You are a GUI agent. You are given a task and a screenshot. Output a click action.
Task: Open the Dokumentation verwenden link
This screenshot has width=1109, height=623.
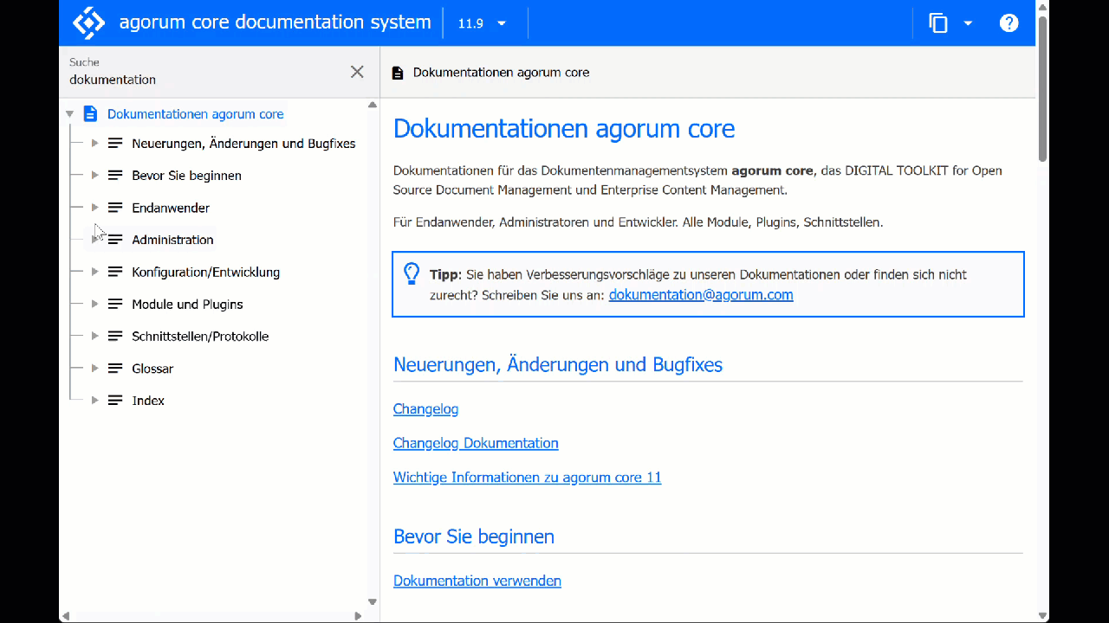[x=477, y=581]
